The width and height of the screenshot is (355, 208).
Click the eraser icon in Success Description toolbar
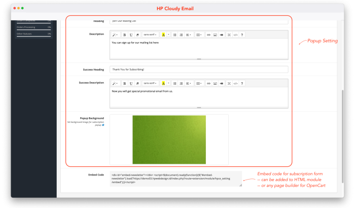point(137,83)
